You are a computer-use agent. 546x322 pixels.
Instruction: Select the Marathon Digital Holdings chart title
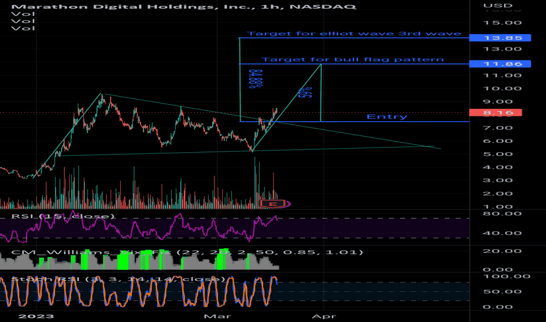[x=183, y=6]
